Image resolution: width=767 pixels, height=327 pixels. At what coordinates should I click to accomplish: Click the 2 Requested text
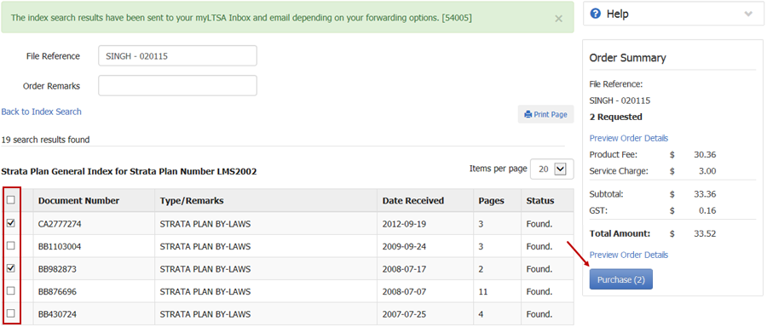pos(616,117)
